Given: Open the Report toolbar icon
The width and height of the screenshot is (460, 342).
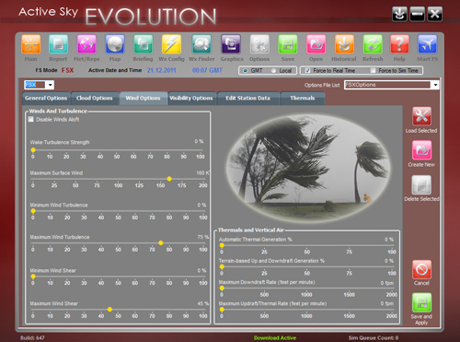Looking at the screenshot, I should tap(58, 44).
